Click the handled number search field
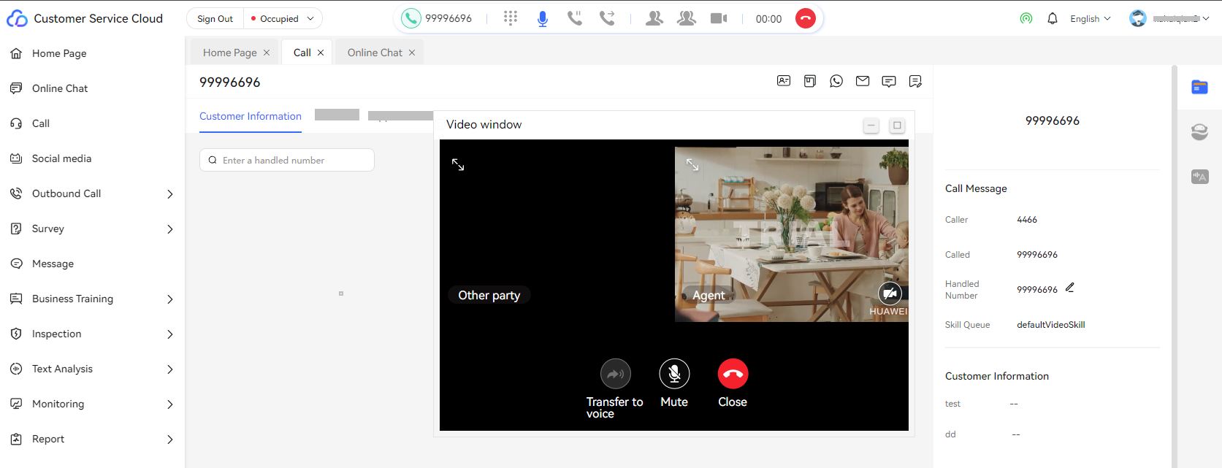Viewport: 1222px width, 468px height. [287, 160]
